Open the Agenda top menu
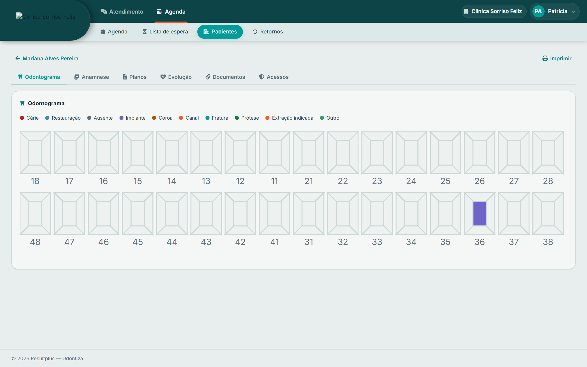 171,11
